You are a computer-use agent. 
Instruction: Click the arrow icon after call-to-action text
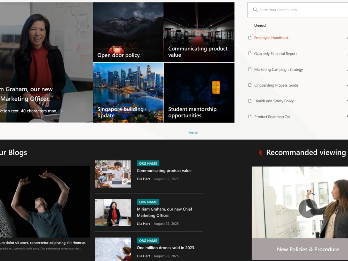click(60, 111)
